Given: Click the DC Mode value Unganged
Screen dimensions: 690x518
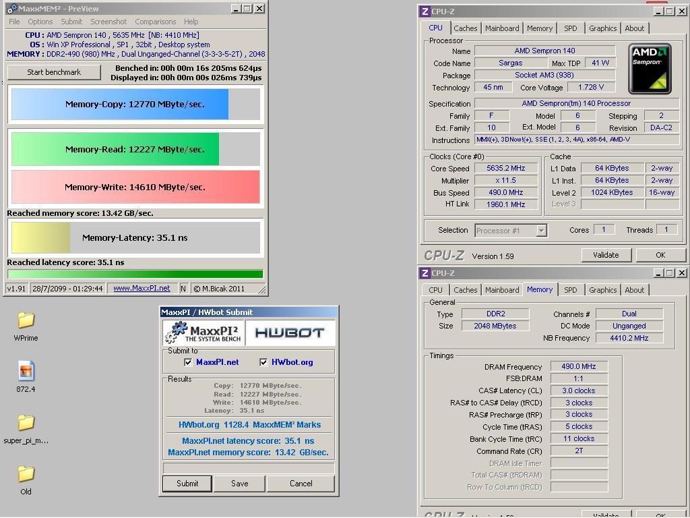Looking at the screenshot, I should tap(629, 326).
